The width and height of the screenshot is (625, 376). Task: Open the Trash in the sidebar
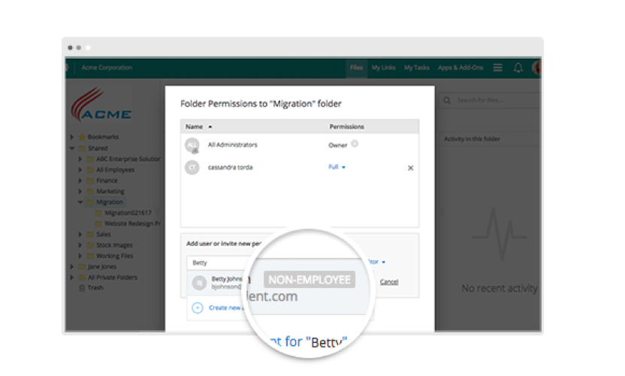point(95,288)
